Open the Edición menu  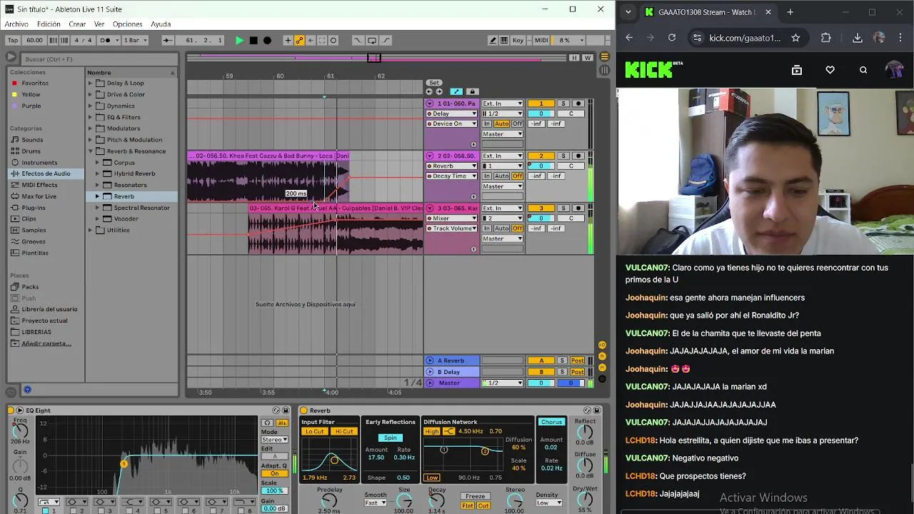[x=49, y=24]
